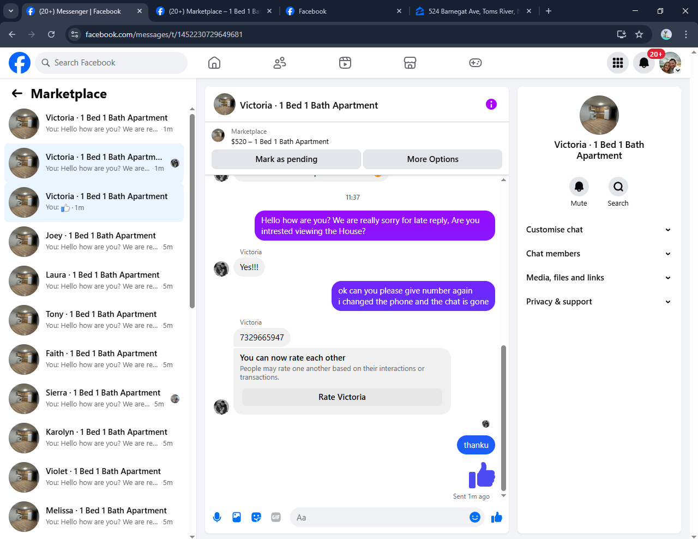This screenshot has height=539, width=698.
Task: Open the Marketplace storefront icon
Action: pyautogui.click(x=410, y=63)
